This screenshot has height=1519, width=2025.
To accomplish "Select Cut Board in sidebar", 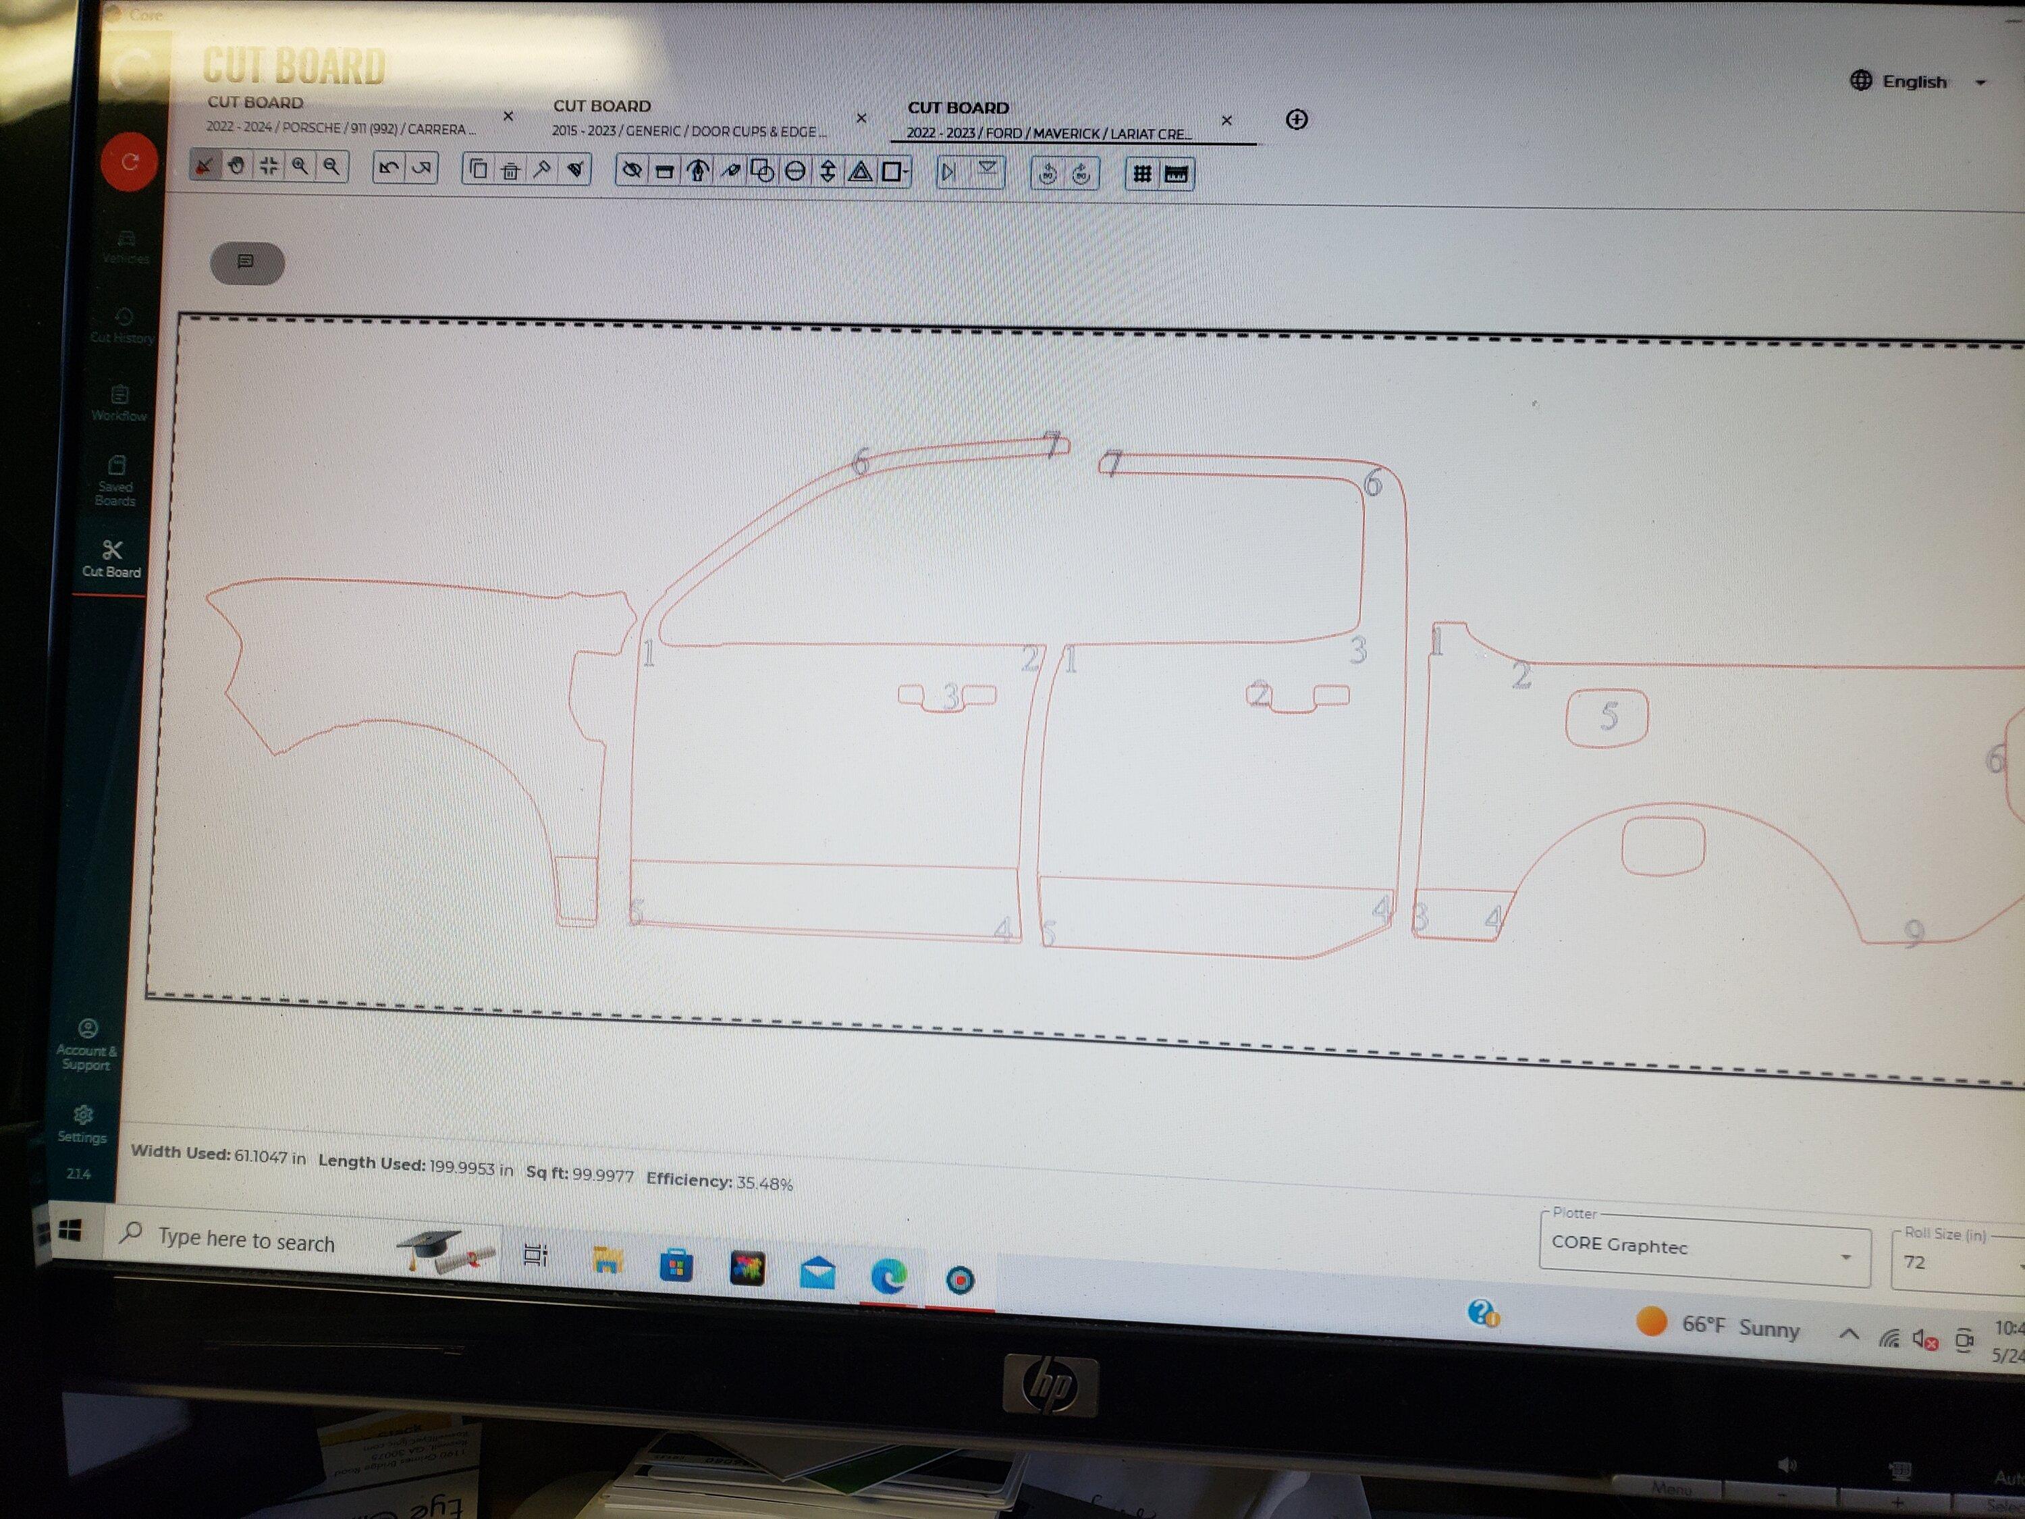I will click(x=111, y=560).
